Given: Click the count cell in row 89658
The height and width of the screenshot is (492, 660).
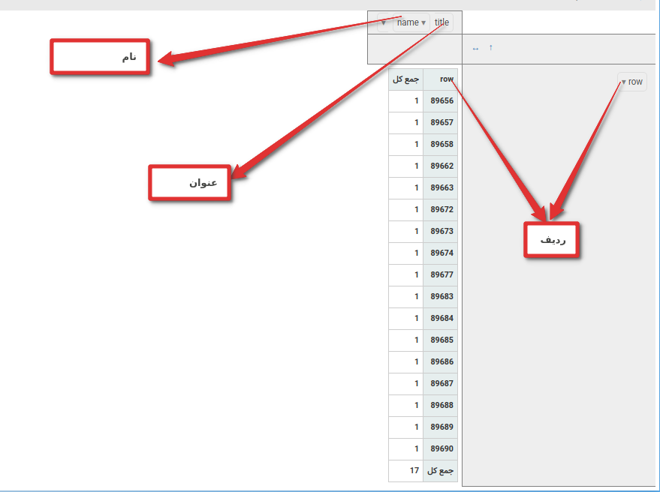Looking at the screenshot, I should pyautogui.click(x=405, y=145).
